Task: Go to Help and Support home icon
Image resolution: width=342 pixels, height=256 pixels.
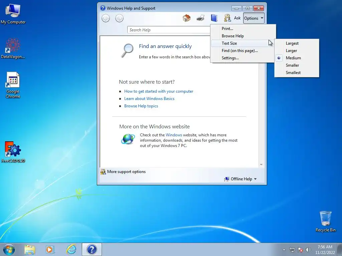Action: (x=186, y=18)
